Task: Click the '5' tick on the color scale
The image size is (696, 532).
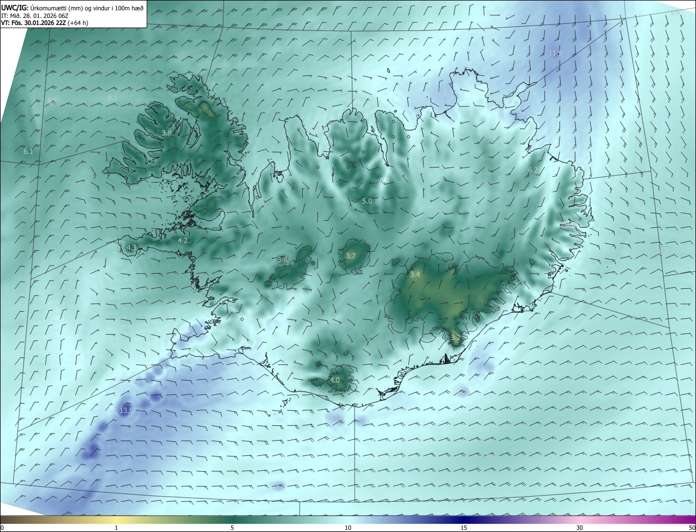Action: tap(232, 528)
